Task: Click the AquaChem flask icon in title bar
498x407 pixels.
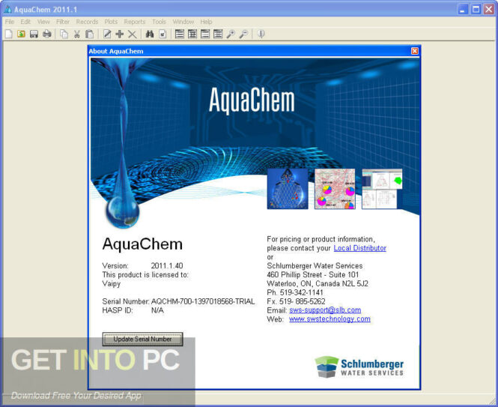Action: tap(7, 9)
